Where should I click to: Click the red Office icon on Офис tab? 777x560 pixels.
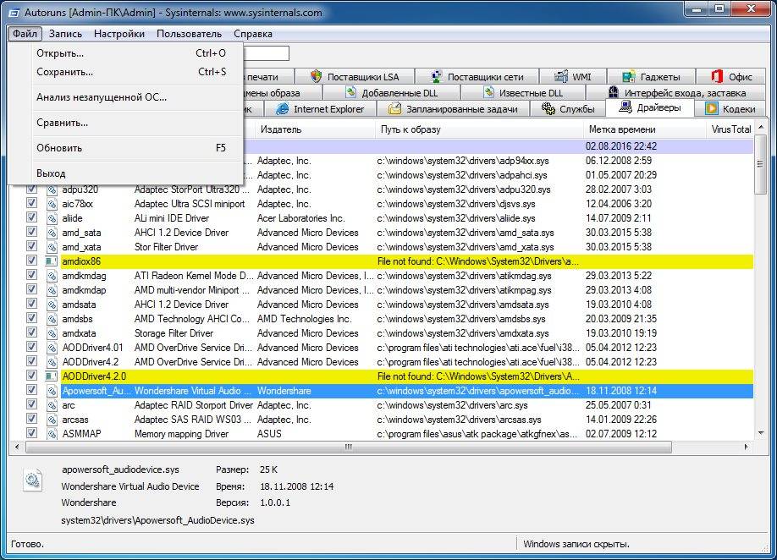coord(717,77)
